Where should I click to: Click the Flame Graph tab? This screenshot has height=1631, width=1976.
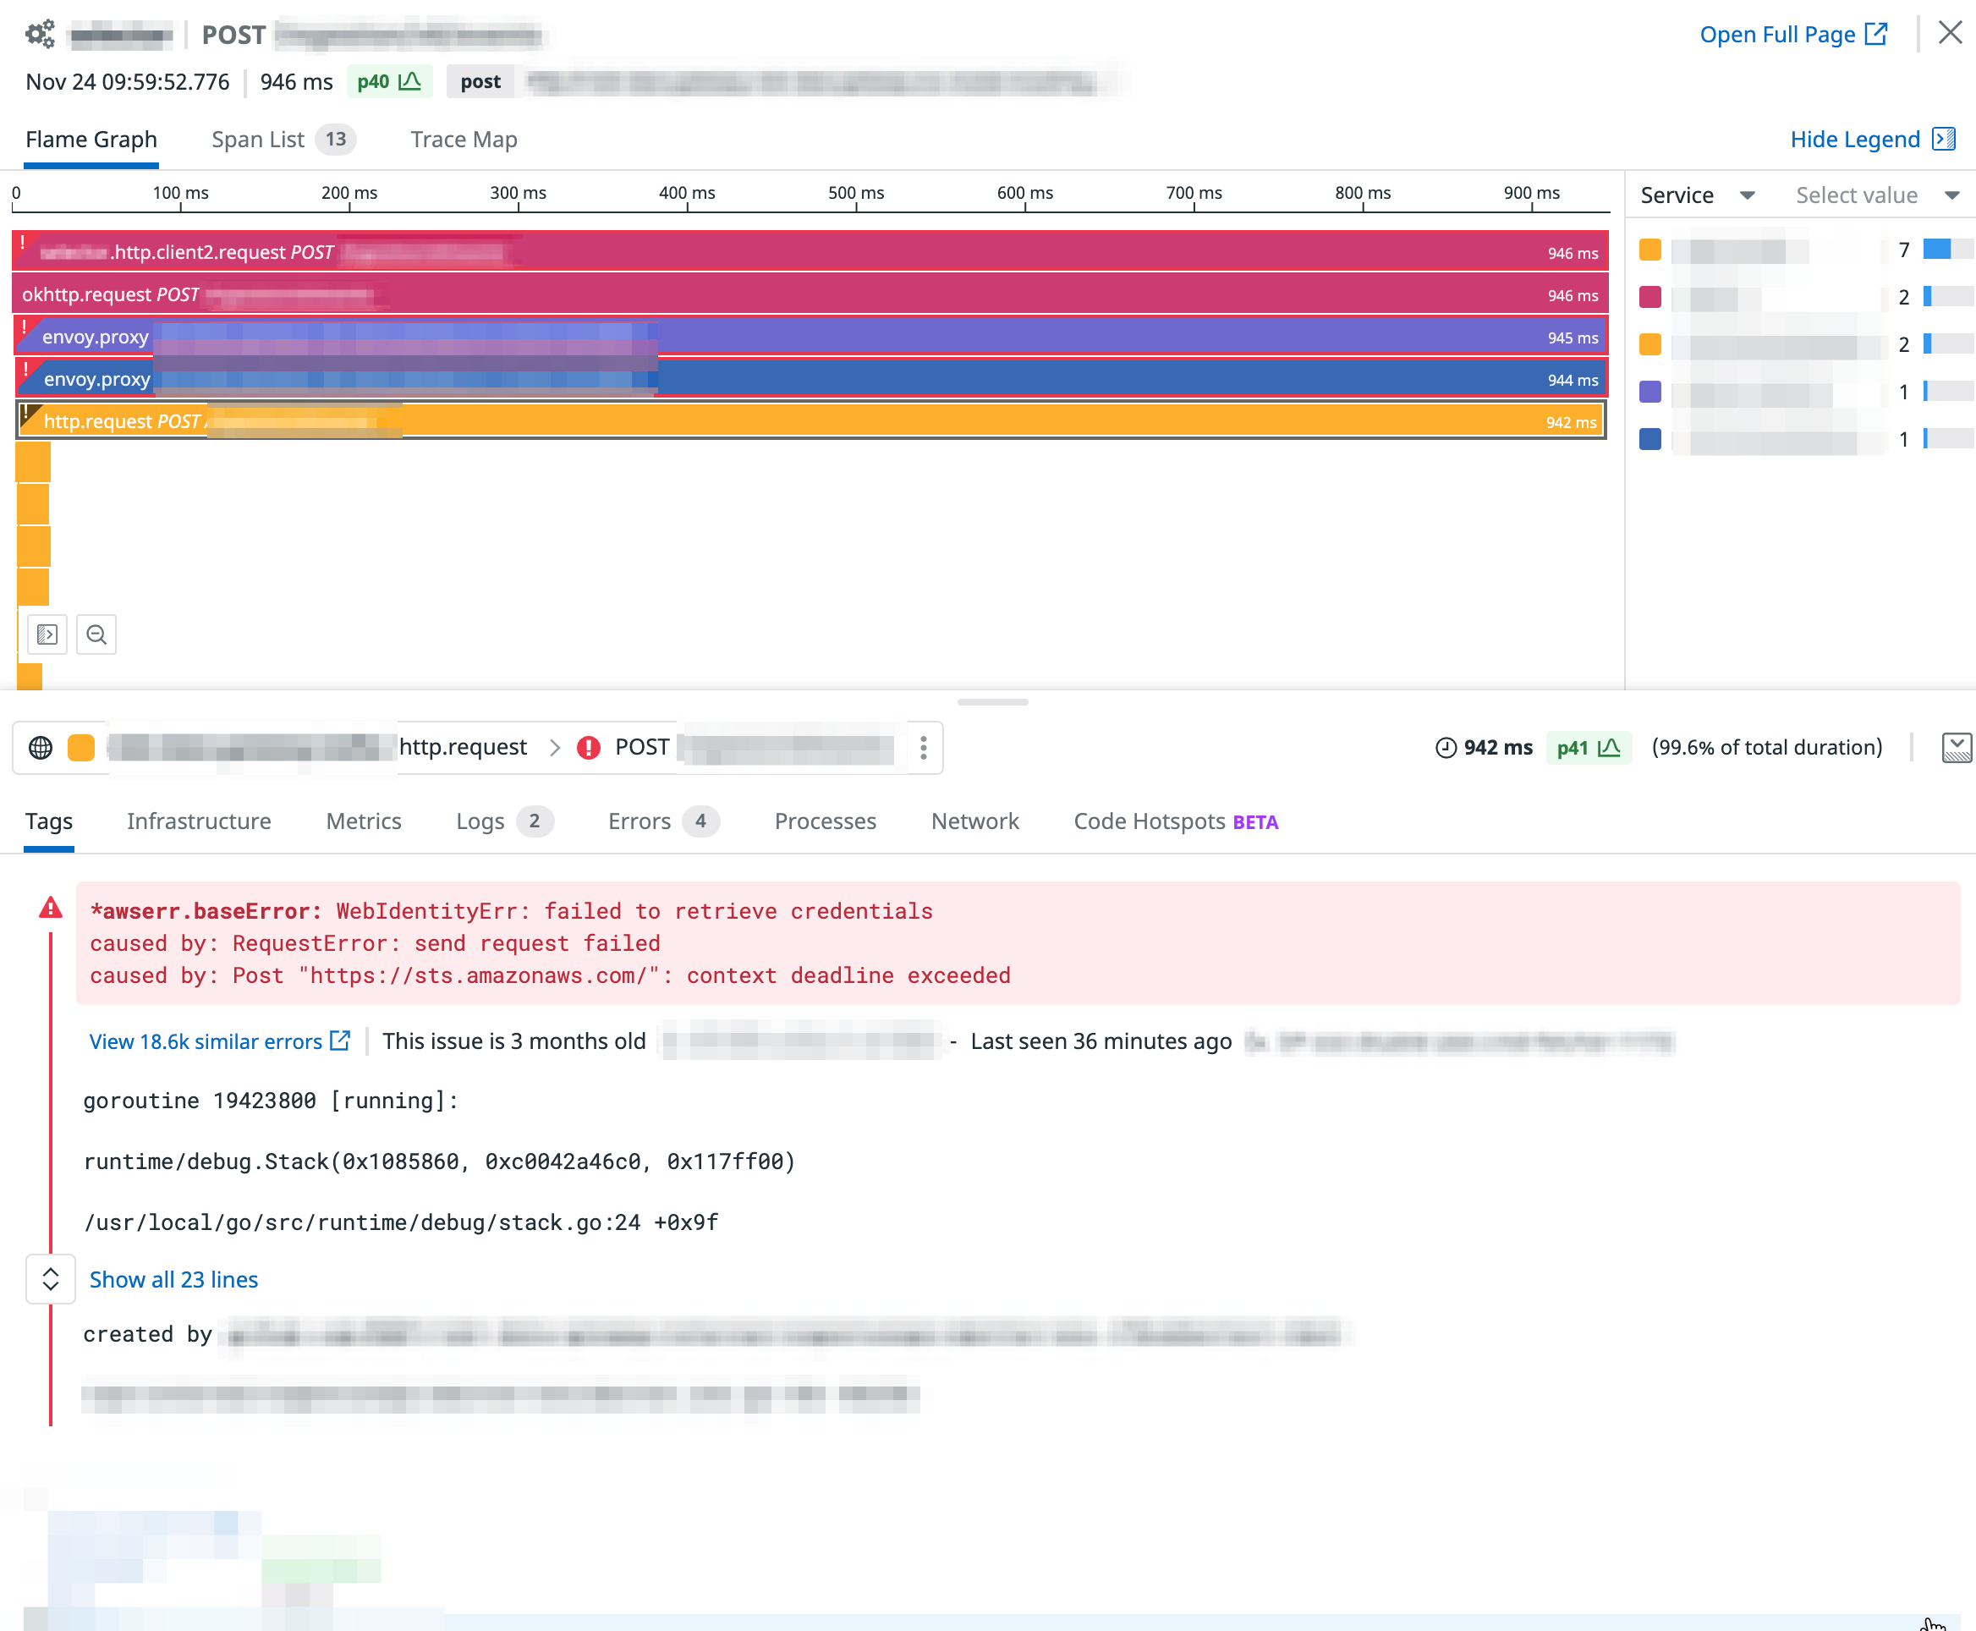[92, 140]
